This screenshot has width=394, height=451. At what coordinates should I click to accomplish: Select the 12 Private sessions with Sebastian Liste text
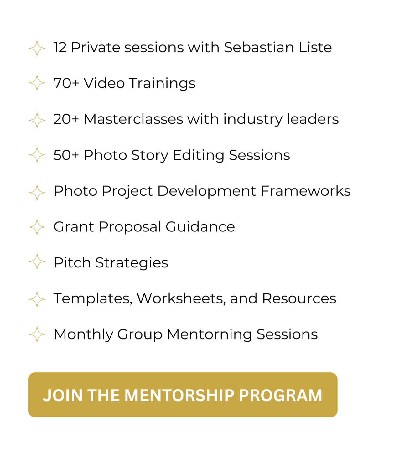(193, 48)
